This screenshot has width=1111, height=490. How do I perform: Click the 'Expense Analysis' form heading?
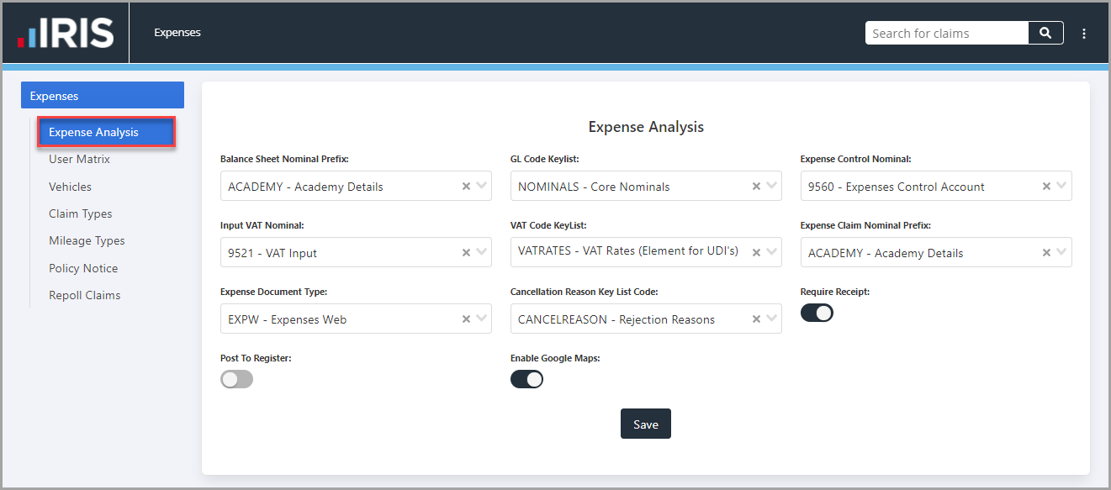click(x=646, y=127)
